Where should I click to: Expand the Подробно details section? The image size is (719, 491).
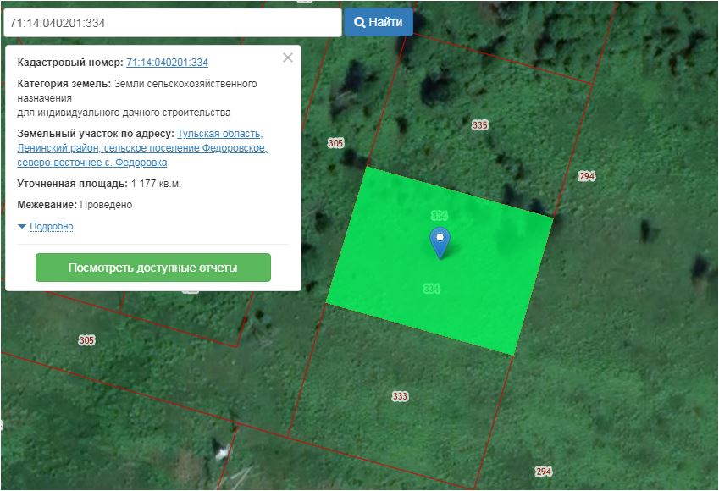coord(52,227)
